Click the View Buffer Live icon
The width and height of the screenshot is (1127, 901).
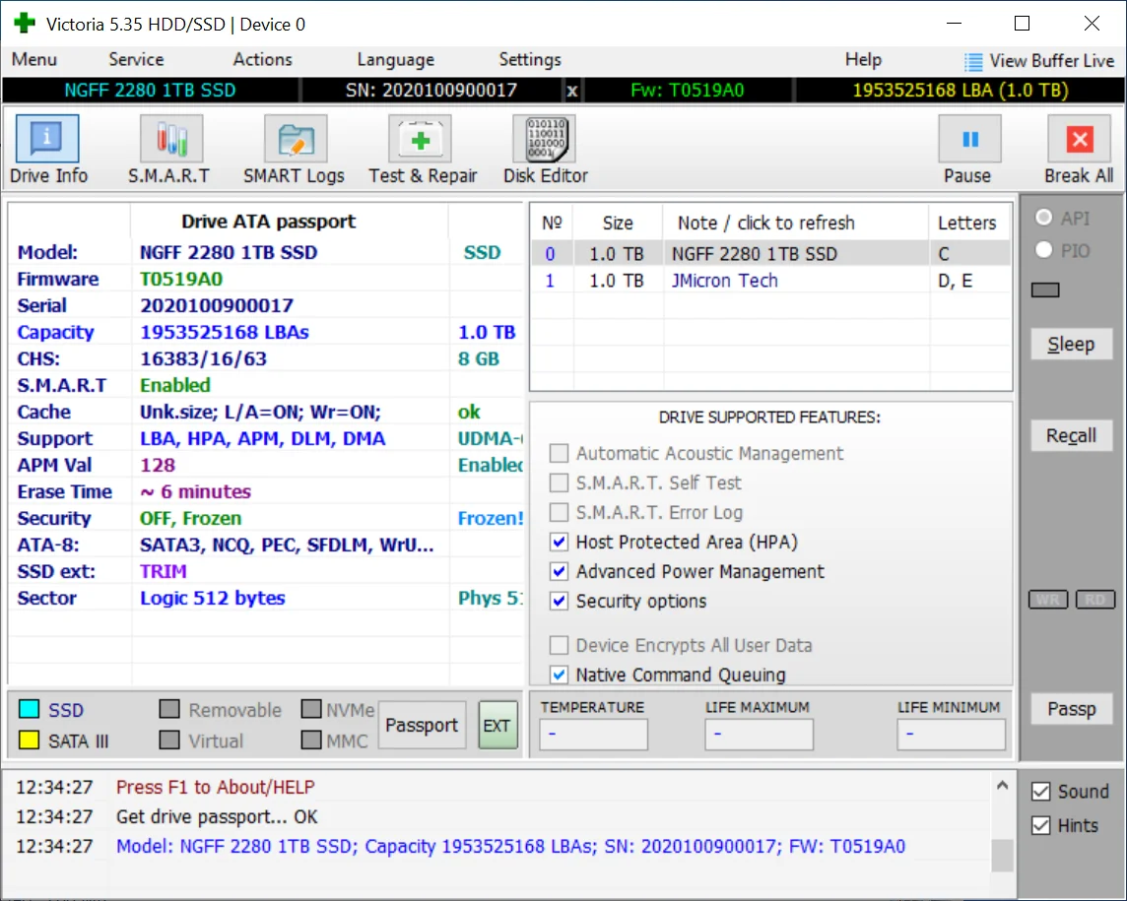(x=973, y=61)
